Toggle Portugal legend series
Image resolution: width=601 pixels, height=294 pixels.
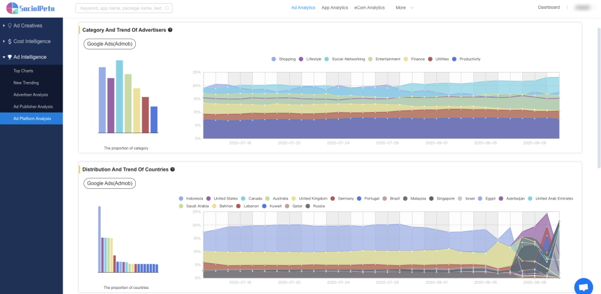tap(368, 198)
